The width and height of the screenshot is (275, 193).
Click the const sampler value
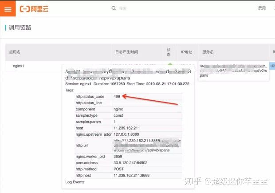118,116
